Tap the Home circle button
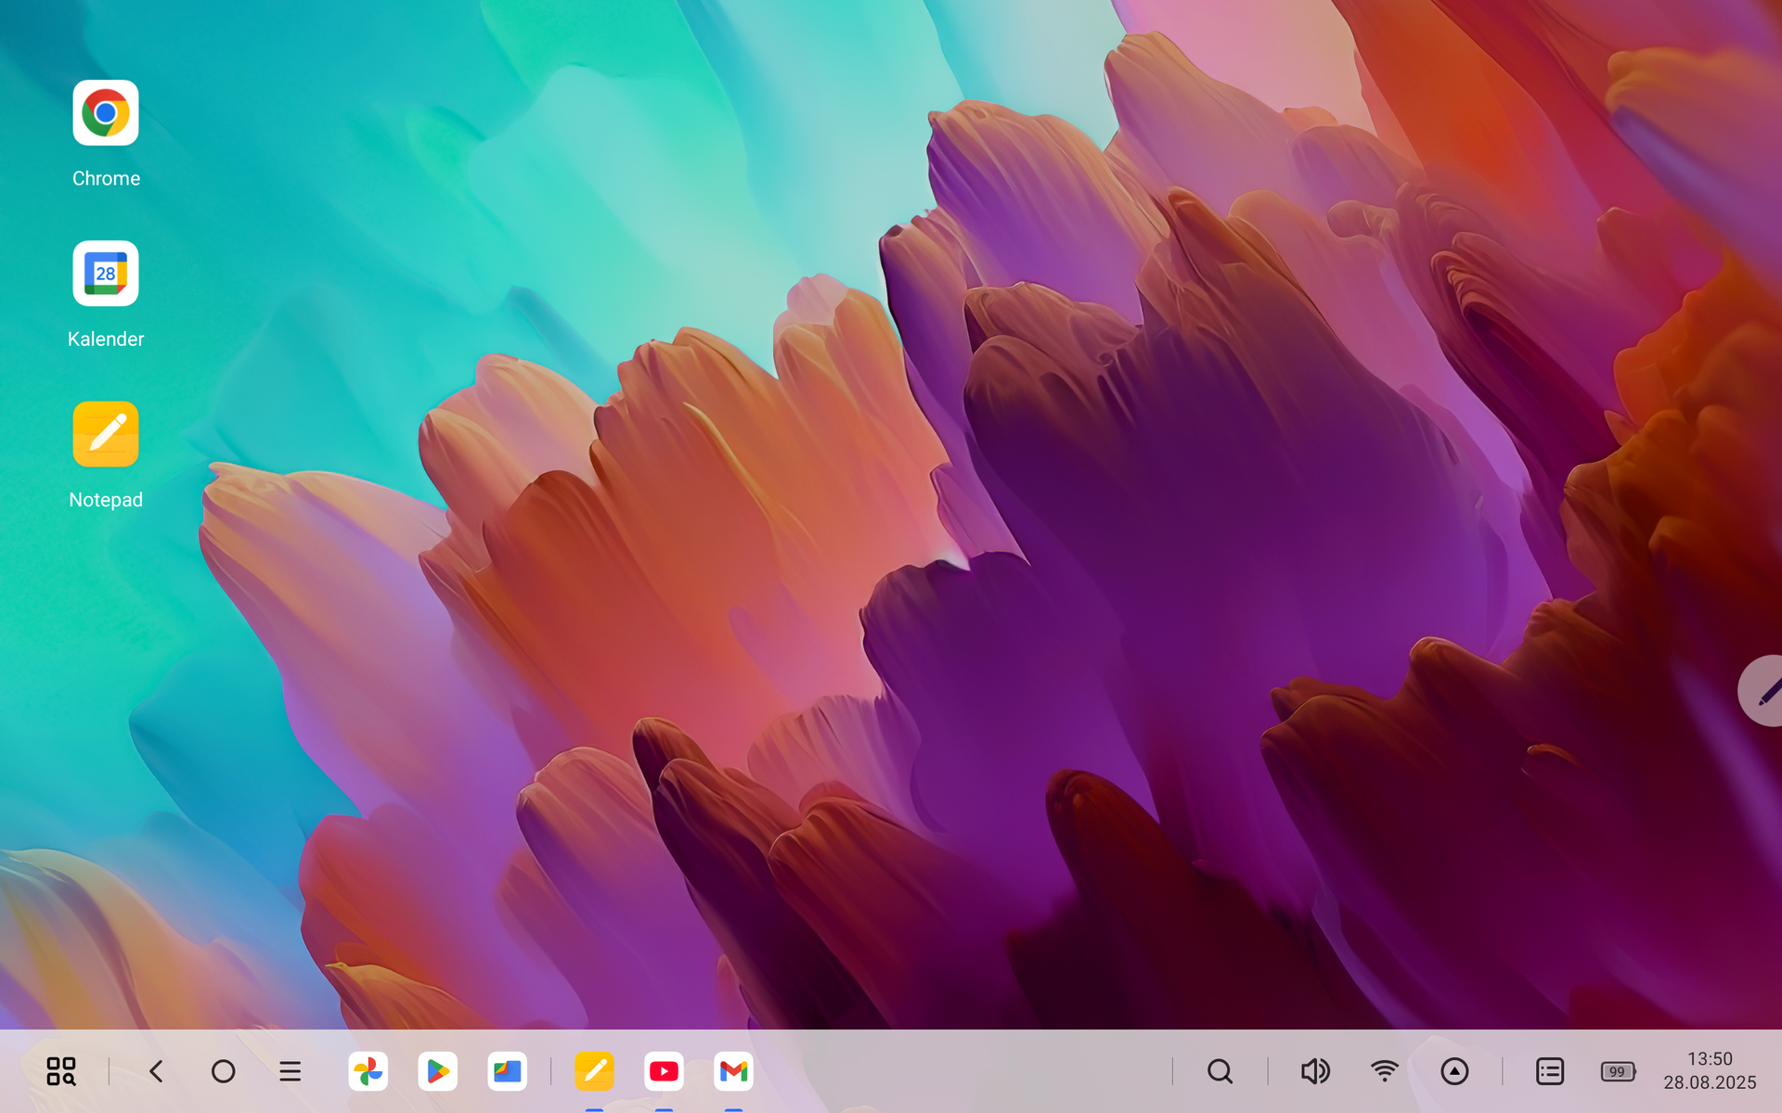The width and height of the screenshot is (1782, 1113). pos(223,1071)
